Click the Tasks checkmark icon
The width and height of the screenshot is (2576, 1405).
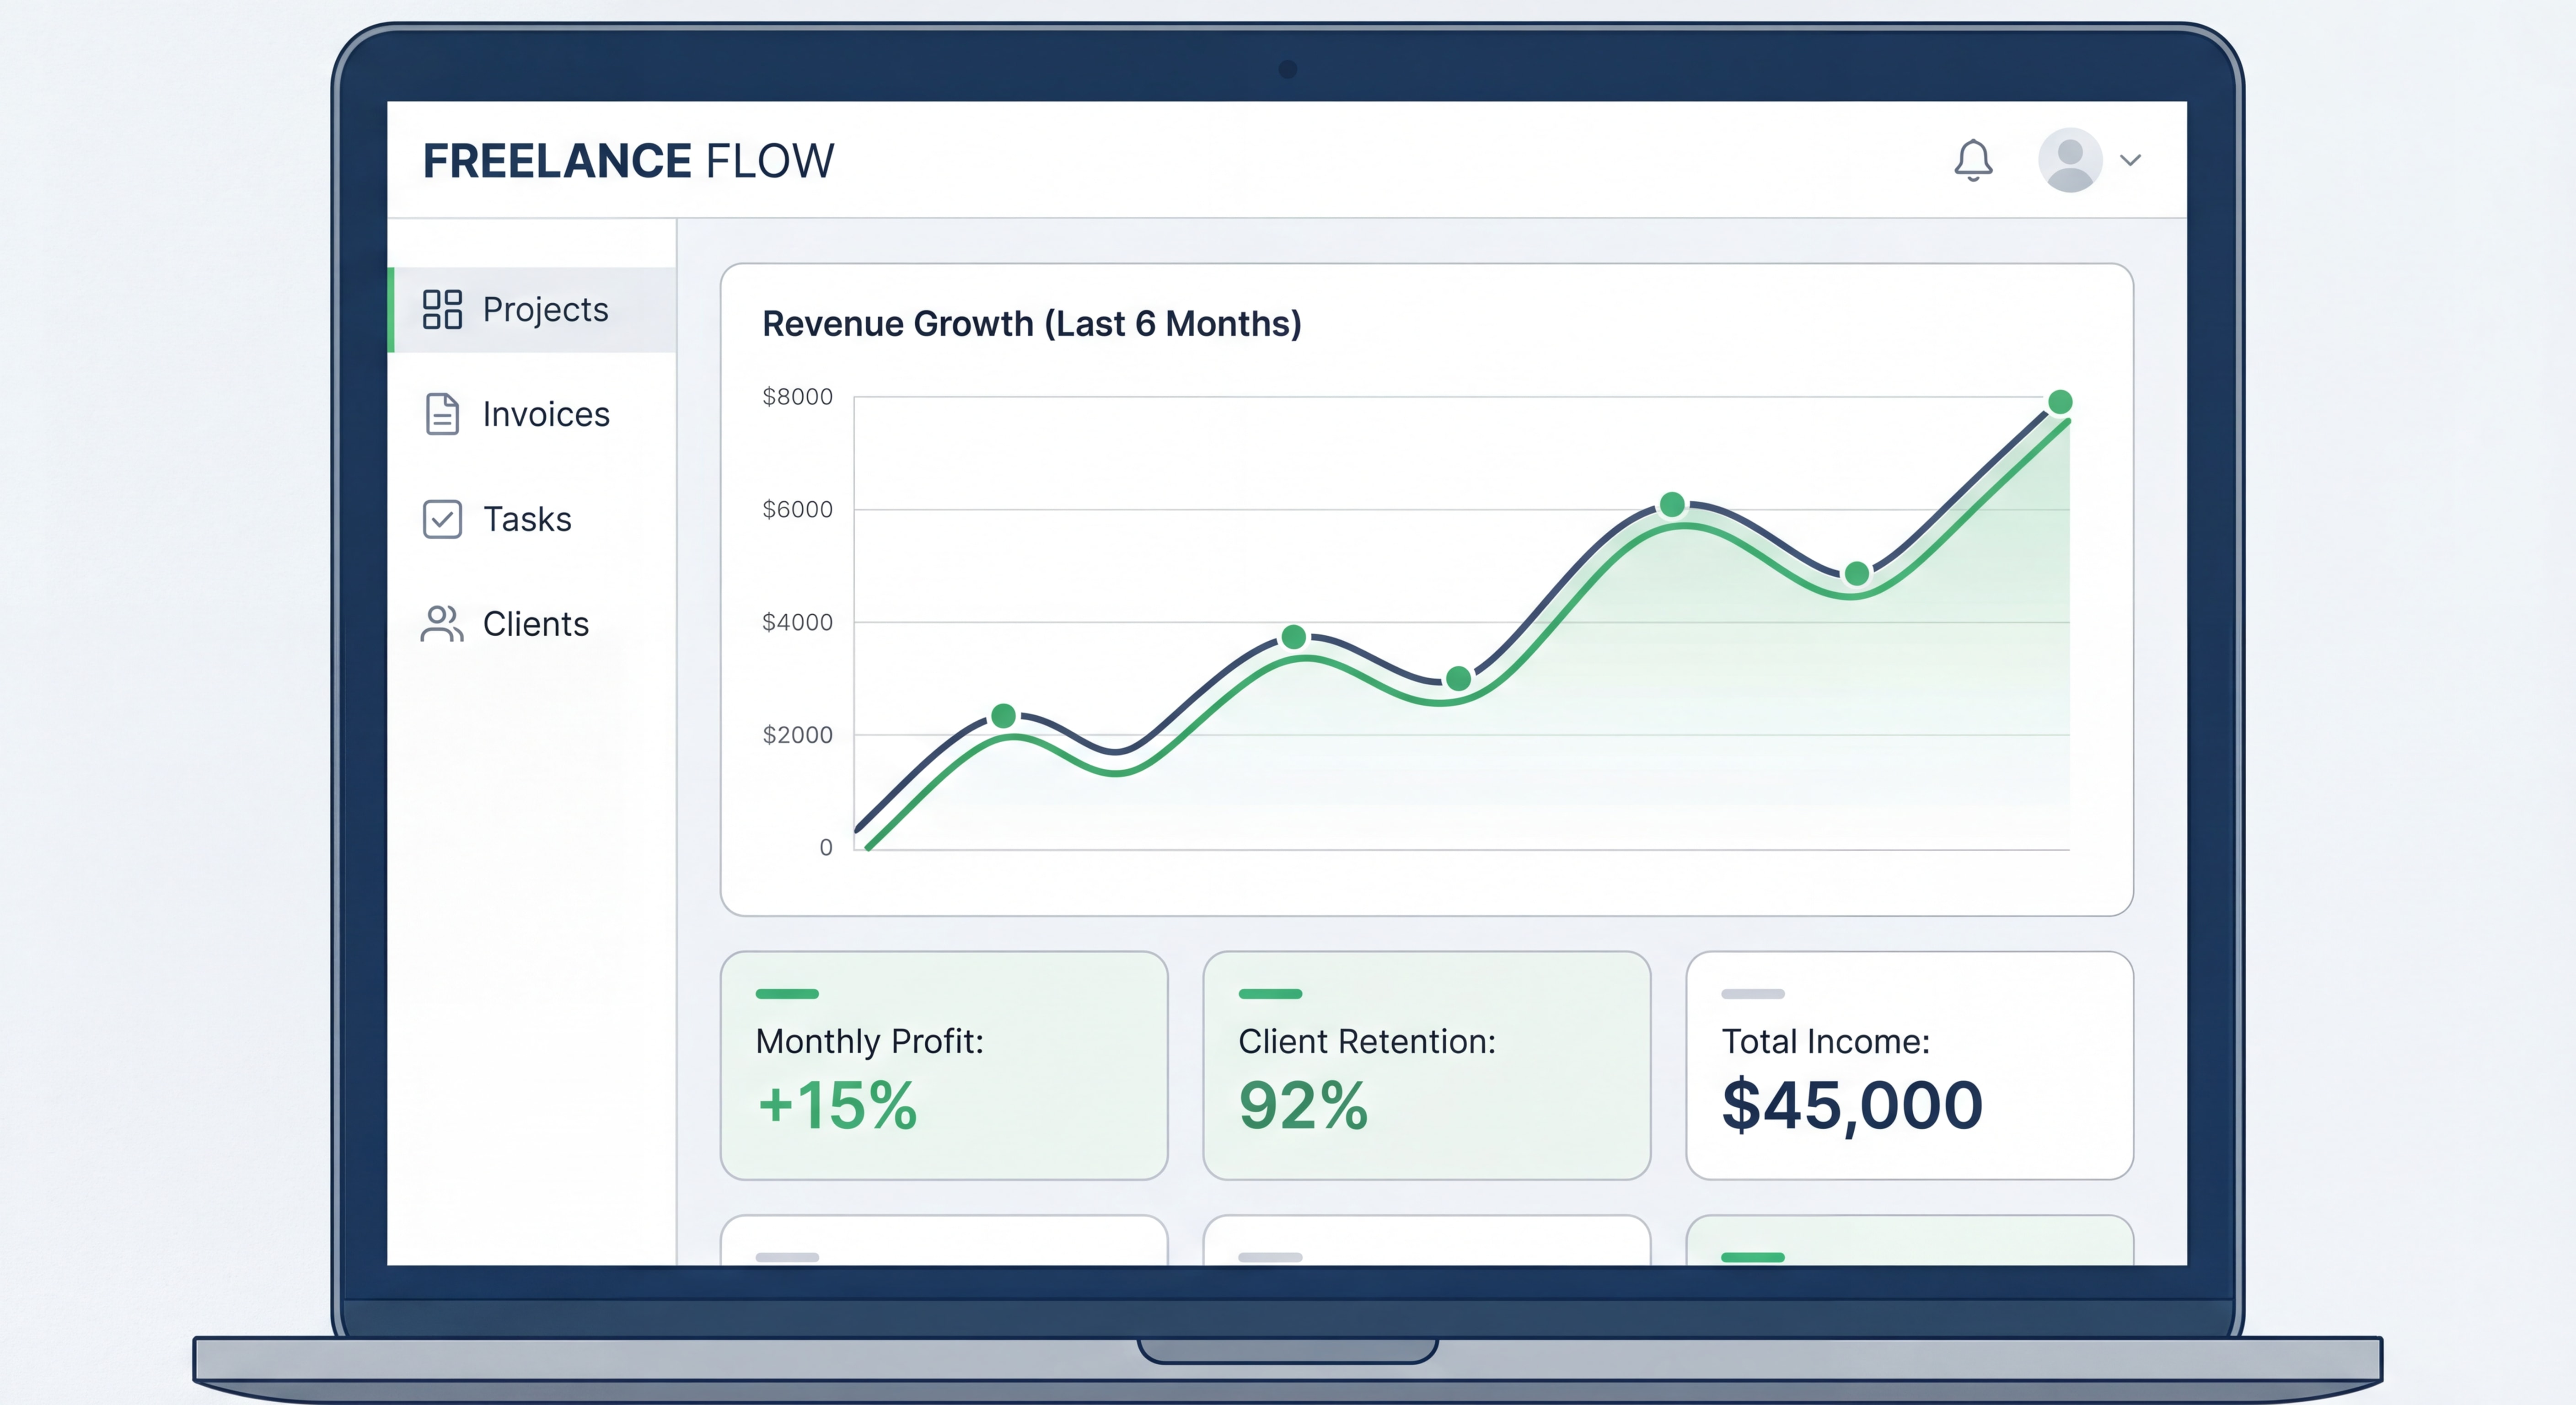click(443, 519)
